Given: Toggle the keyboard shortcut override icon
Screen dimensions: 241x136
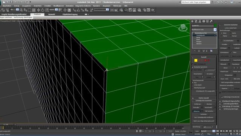Looking at the screenshot, I should pos(69,10).
